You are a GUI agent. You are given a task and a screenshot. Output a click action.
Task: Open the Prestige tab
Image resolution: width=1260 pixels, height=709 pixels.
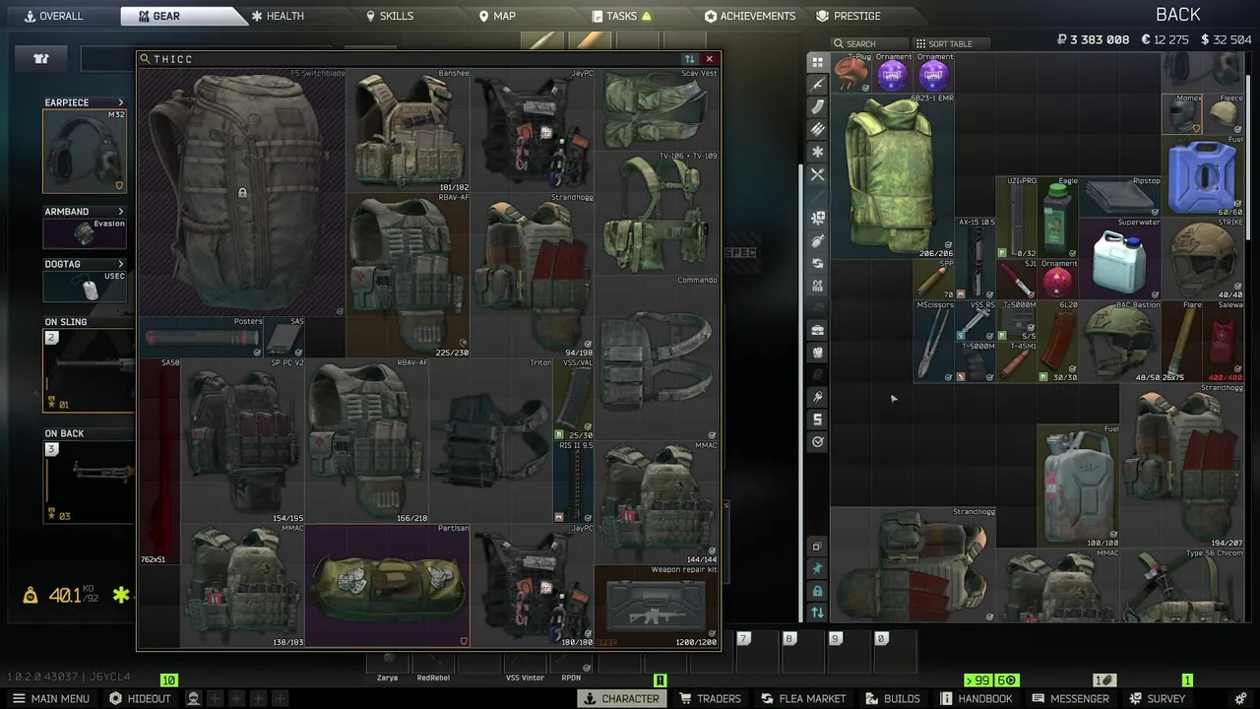point(849,16)
